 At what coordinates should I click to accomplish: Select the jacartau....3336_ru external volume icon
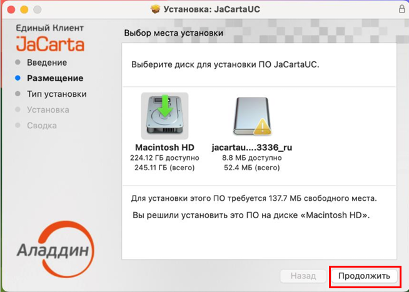coord(252,116)
